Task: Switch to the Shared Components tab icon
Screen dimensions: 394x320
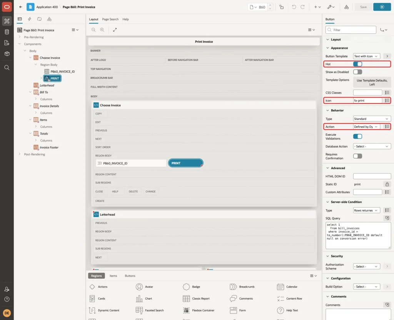Action: point(49,19)
